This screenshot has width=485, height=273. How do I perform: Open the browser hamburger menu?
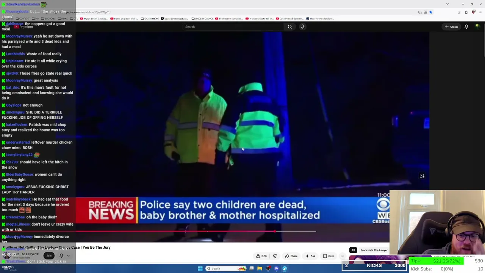[480, 12]
